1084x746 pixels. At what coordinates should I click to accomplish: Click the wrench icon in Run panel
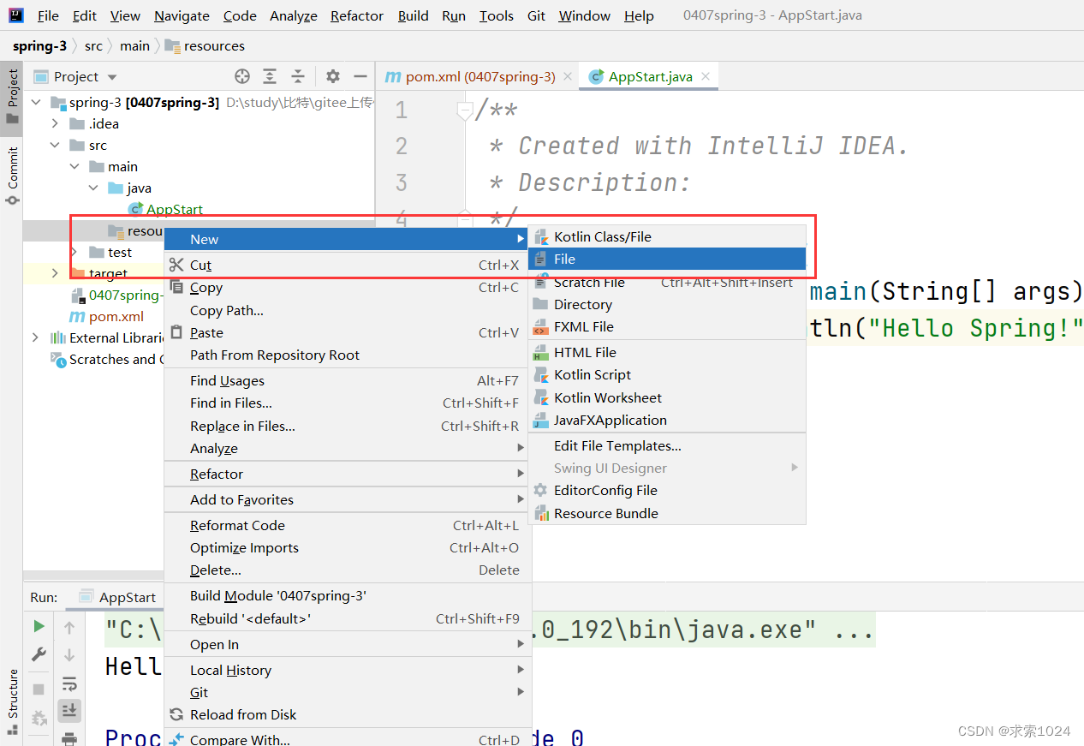point(39,654)
